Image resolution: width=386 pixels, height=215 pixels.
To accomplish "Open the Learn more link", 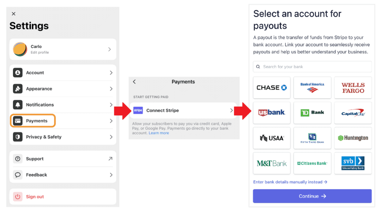I will [159, 133].
